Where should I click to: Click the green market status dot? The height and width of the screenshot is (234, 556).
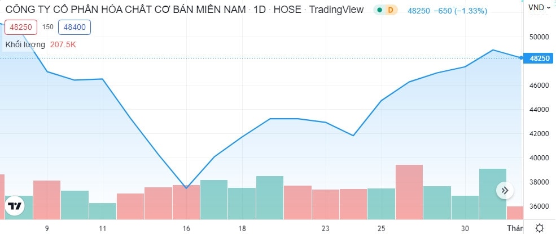tap(380, 10)
